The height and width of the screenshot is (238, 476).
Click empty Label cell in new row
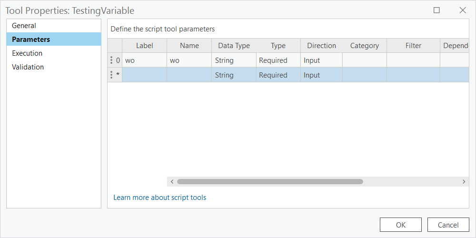pyautogui.click(x=144, y=75)
